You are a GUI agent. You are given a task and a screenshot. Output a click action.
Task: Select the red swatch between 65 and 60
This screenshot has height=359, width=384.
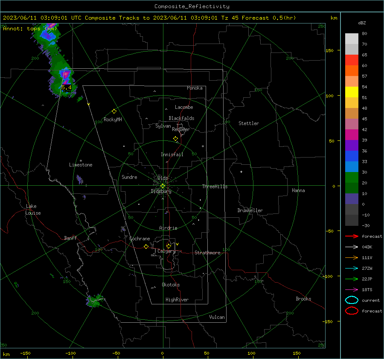tap(352, 60)
